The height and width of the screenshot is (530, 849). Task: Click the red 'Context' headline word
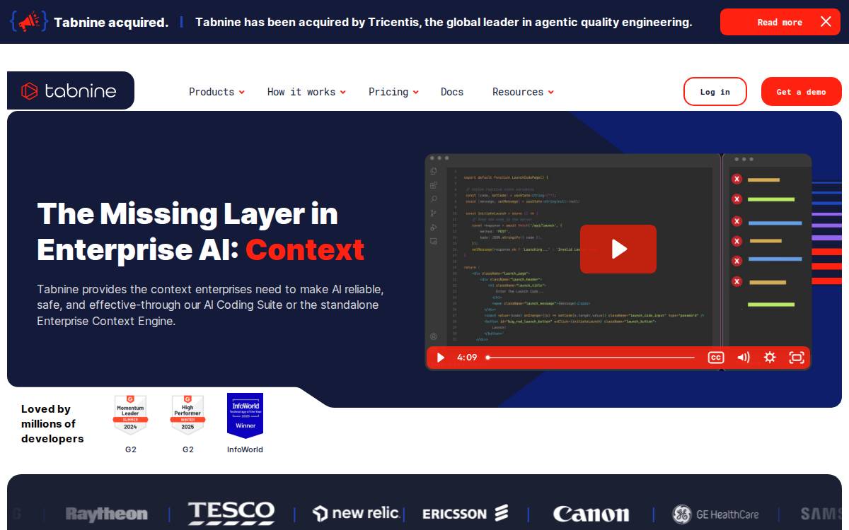[x=305, y=249]
